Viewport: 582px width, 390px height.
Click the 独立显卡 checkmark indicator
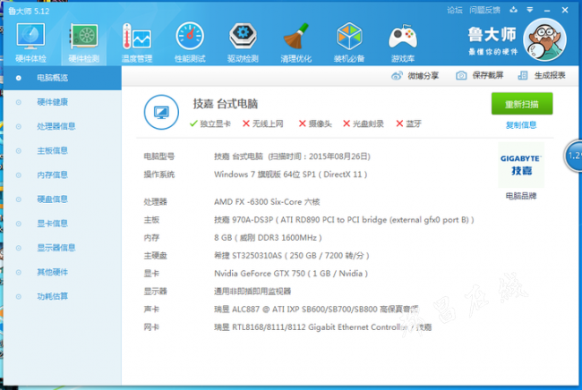(210, 123)
